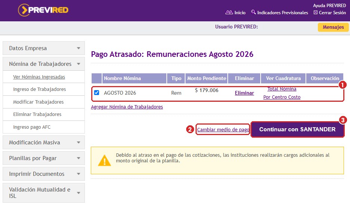Screen dimensions: 350x205
Task: Select Eliminar Trabajadores in sidebar
Action: (x=37, y=114)
